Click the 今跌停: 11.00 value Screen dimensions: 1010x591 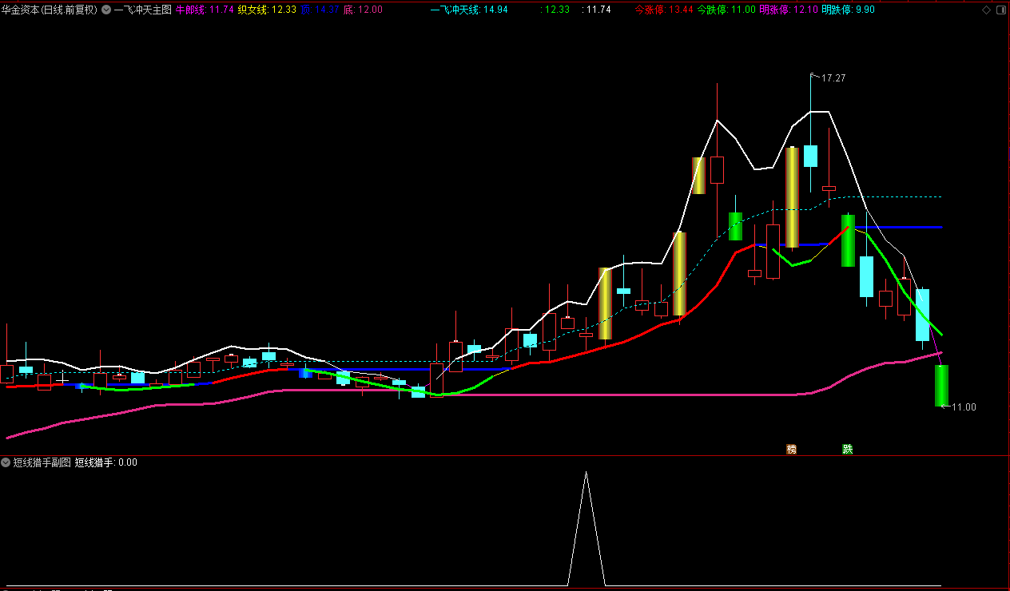coord(726,10)
